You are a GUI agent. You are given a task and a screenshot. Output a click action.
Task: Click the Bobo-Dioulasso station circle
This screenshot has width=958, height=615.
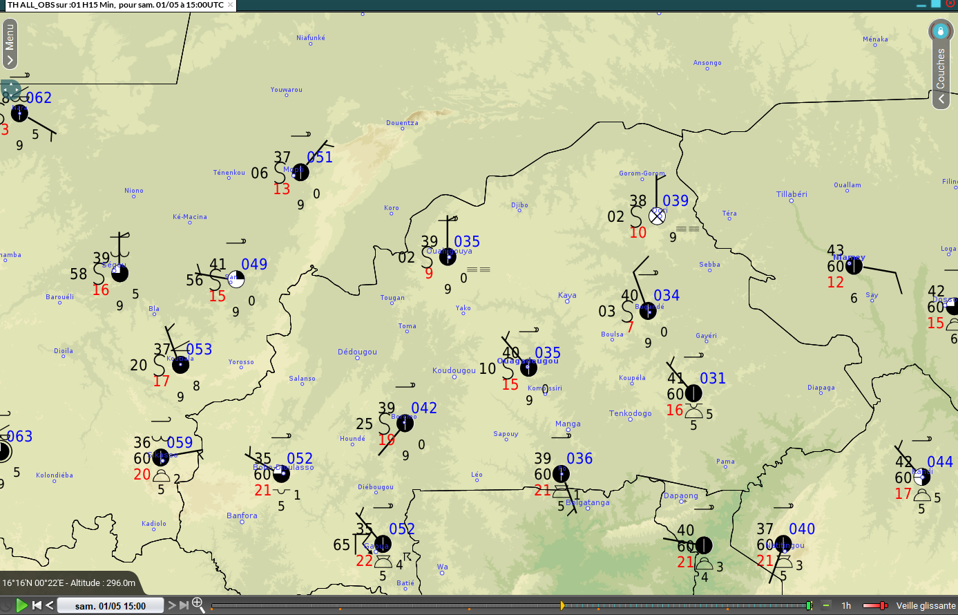[x=281, y=473]
